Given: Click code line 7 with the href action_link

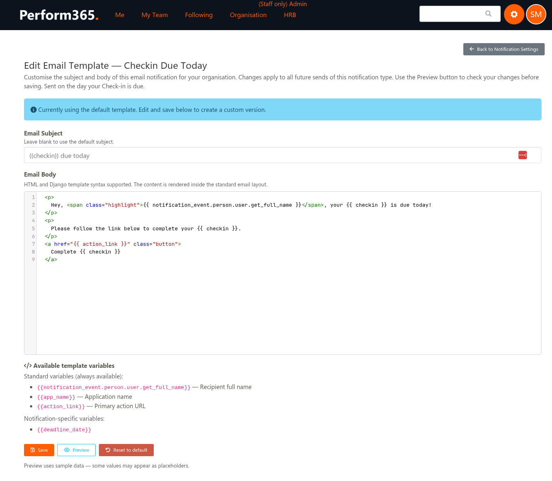Looking at the screenshot, I should pos(113,244).
